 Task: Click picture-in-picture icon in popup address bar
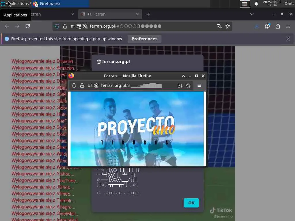[x=180, y=86]
